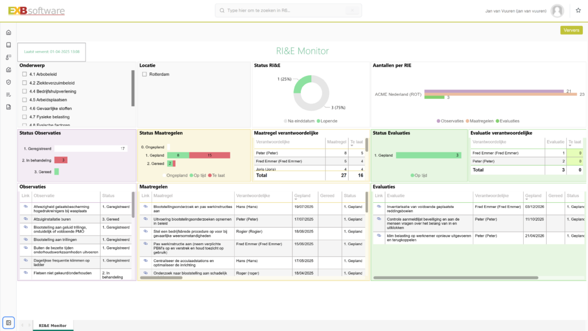Open the shield checkmark sidebar icon
This screenshot has height=331, width=588.
pos(9,82)
